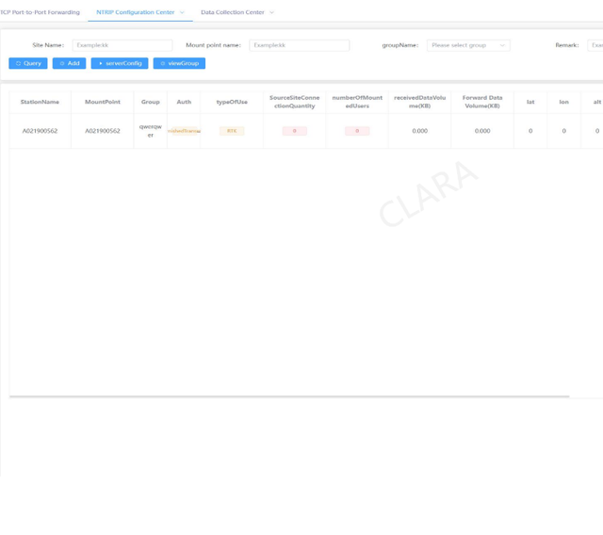Image resolution: width=603 pixels, height=535 pixels.
Task: Click the viewGroup button
Action: pos(179,63)
